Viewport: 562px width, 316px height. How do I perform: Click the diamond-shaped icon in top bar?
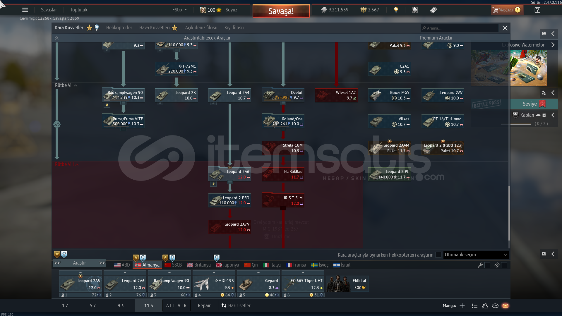click(415, 10)
